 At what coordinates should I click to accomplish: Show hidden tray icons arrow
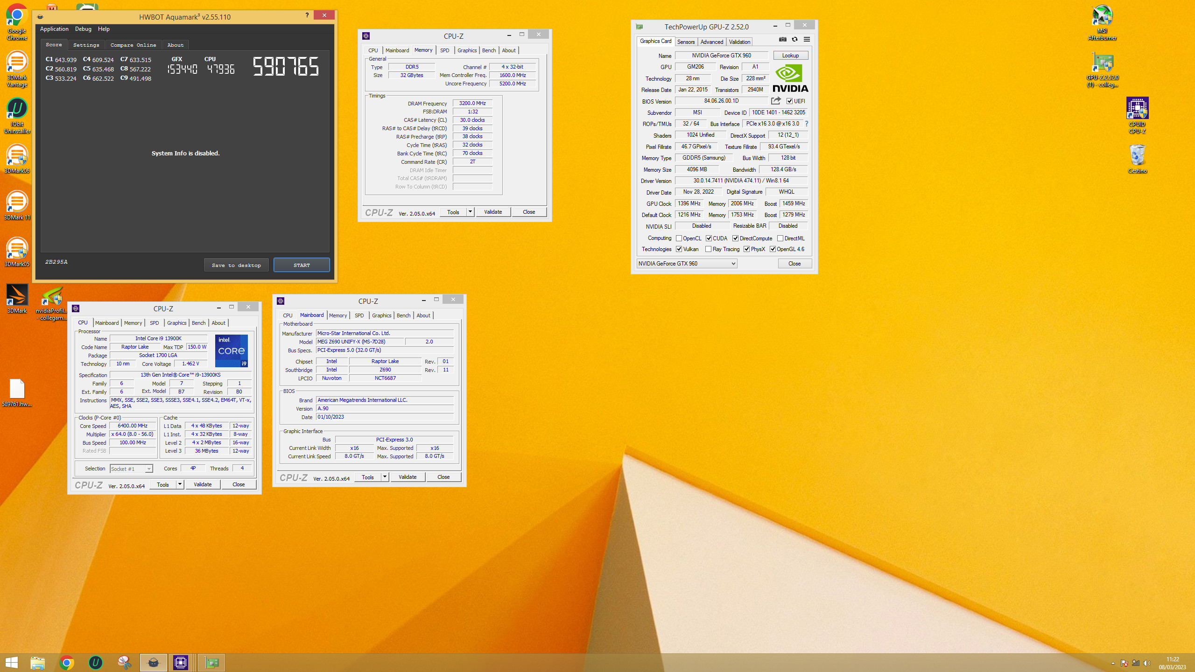click(x=1113, y=663)
